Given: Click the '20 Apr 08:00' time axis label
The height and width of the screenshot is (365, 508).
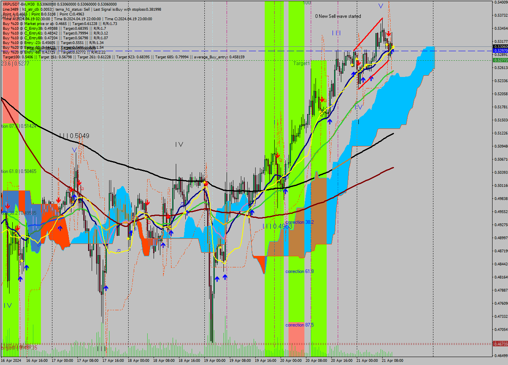Looking at the screenshot, I should [317, 361].
